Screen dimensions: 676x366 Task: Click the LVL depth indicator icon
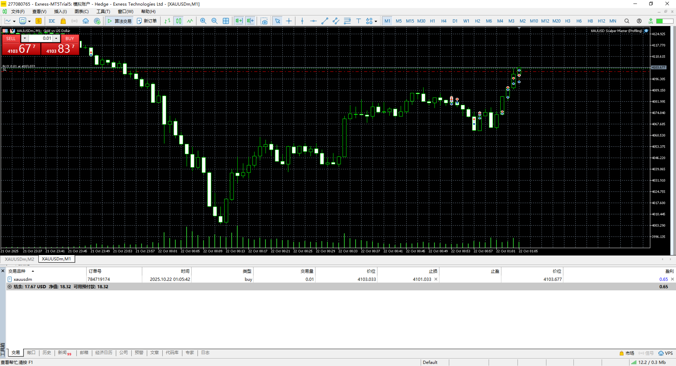[651, 21]
